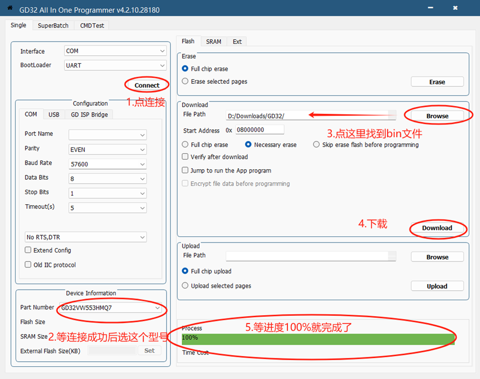Expand the Baud Rate dropdown
The image size is (480, 379).
[x=107, y=164]
